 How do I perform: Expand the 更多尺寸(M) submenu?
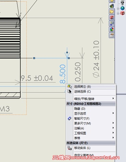pos(91,123)
